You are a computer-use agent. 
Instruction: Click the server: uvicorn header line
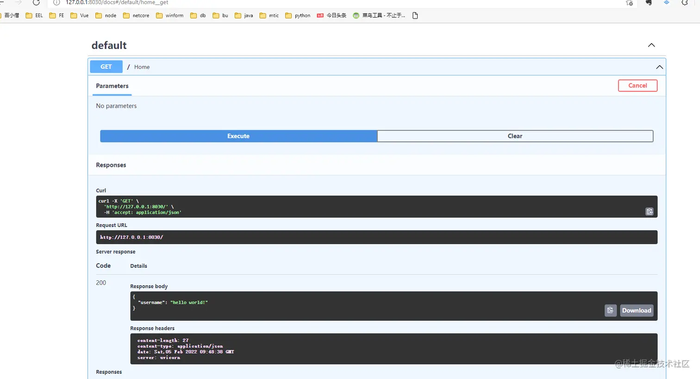pyautogui.click(x=159, y=358)
